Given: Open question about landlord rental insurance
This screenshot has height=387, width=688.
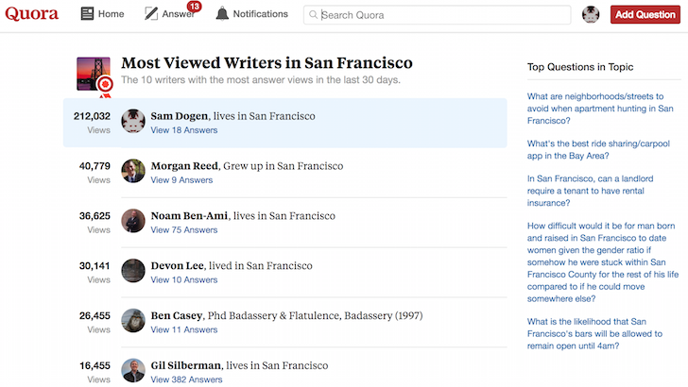Looking at the screenshot, I should pyautogui.click(x=590, y=191).
